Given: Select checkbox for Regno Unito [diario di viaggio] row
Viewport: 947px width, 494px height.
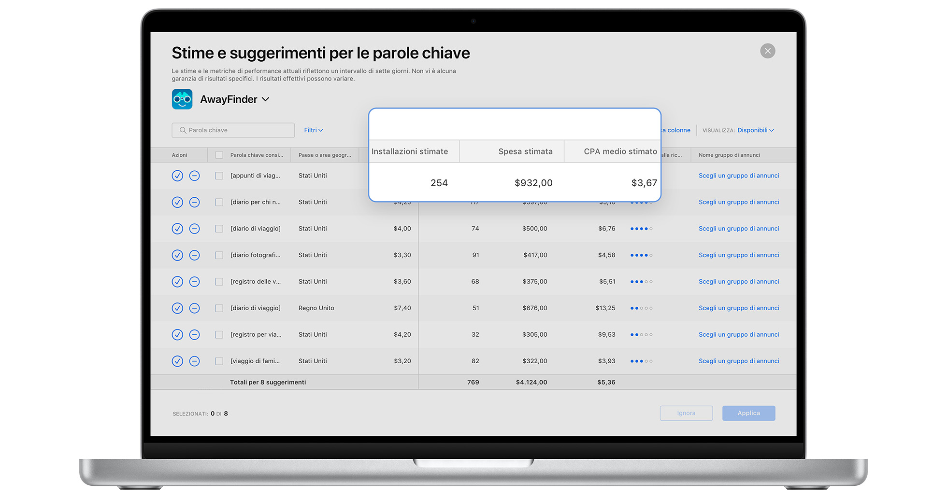Looking at the screenshot, I should coord(219,308).
